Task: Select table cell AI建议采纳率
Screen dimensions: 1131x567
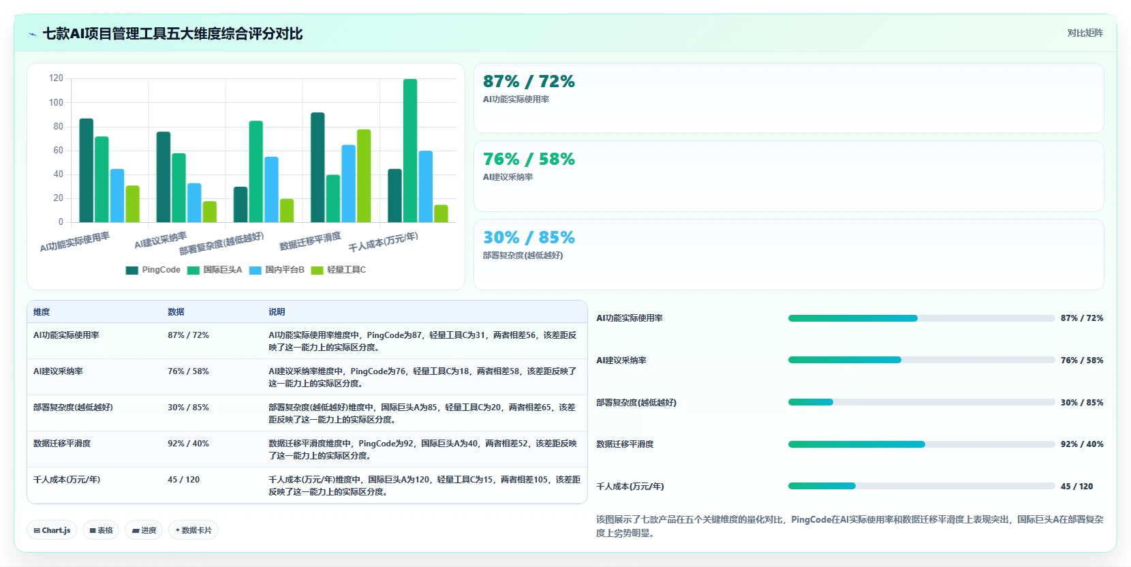Action: coord(58,371)
